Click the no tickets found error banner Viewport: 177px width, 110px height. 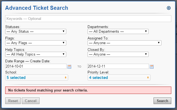[x=88, y=90]
